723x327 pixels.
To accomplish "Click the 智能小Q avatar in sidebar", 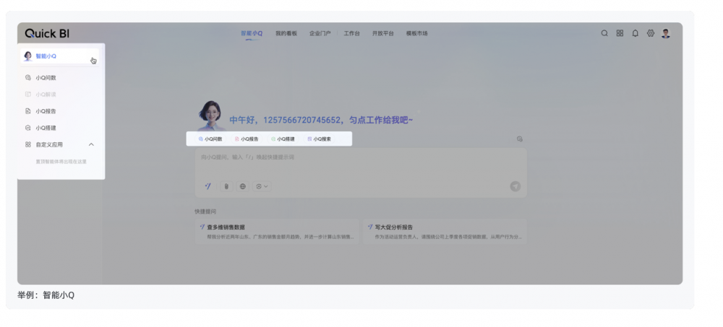I will (x=27, y=56).
